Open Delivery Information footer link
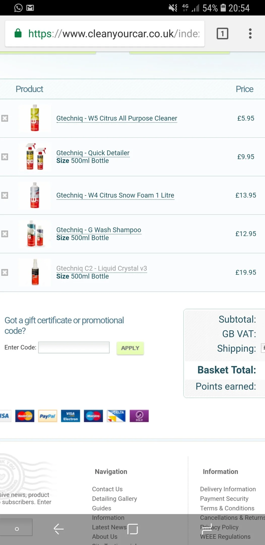This screenshot has height=545, width=265. coord(228,489)
